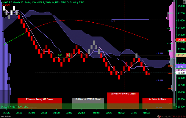
Task: Click the F icon in chart corner
Action: (184, 2)
